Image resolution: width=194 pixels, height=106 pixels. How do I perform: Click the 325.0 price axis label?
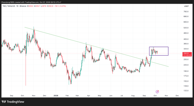point(186,49)
